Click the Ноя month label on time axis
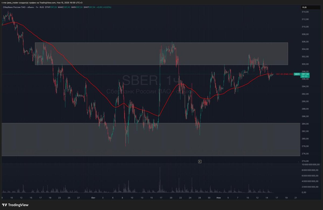This screenshot has height=210, width=323. (x=219, y=198)
